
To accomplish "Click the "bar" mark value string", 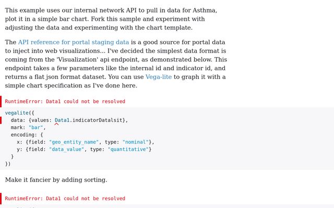I will point(37,127).
